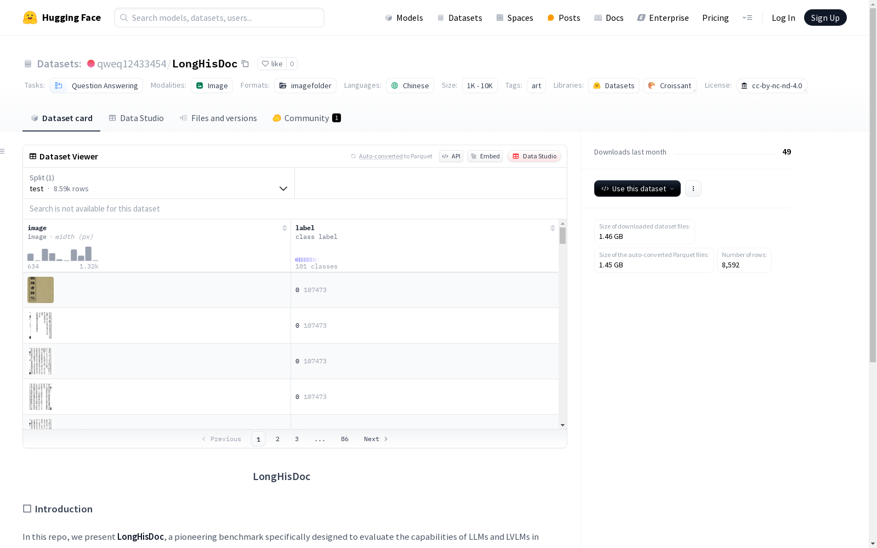Screen dimensions: 877x548
Task: Switch to the Data Studio tab
Action: (x=136, y=118)
